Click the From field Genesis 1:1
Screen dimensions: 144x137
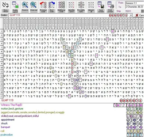[x=135, y=3]
